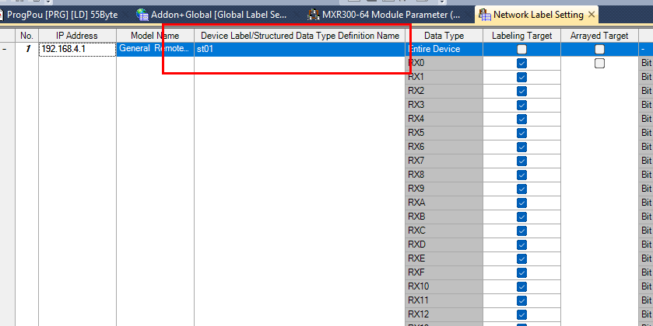The height and width of the screenshot is (326, 653).
Task: Click the Network Label Setting tab icon
Action: tap(484, 14)
